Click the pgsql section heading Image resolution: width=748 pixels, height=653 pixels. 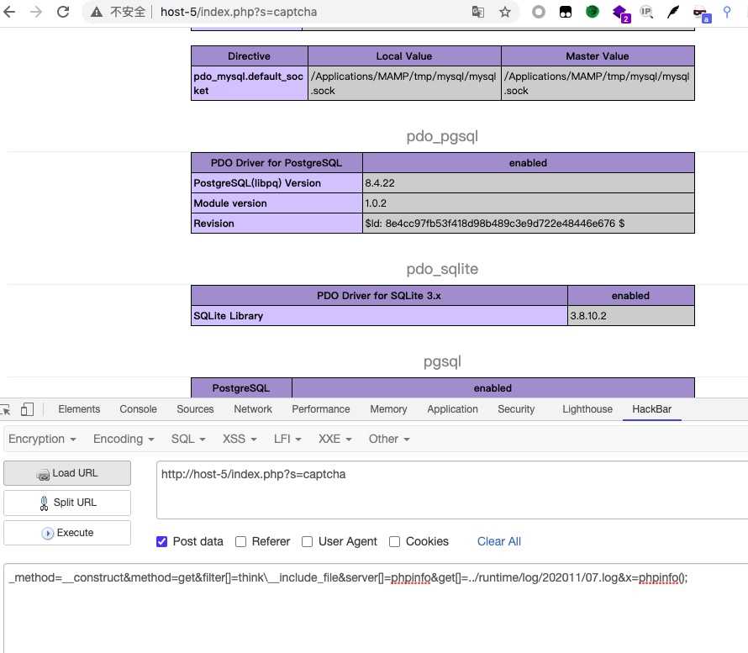pos(442,361)
